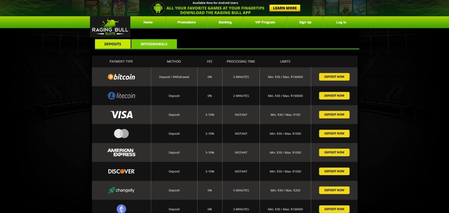
Task: Click 'Available Now for Android Users' text
Action: [x=215, y=3]
